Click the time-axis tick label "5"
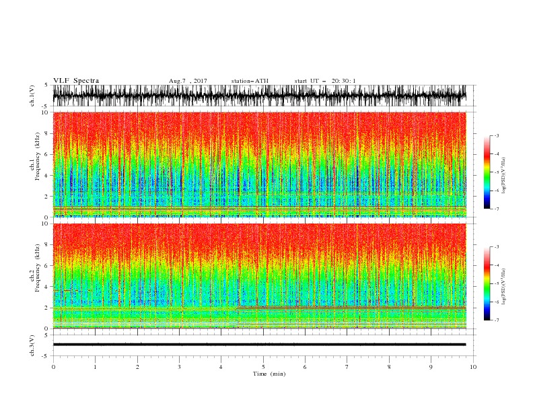This screenshot has width=533, height=412. tap(263, 367)
